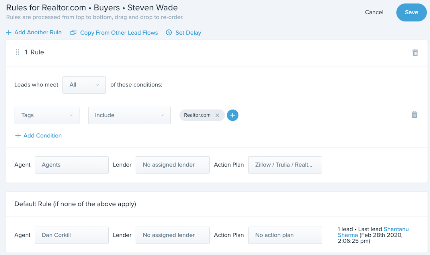This screenshot has width=430, height=255.
Task: Click the clock icon for Set Delay
Action: 169,33
